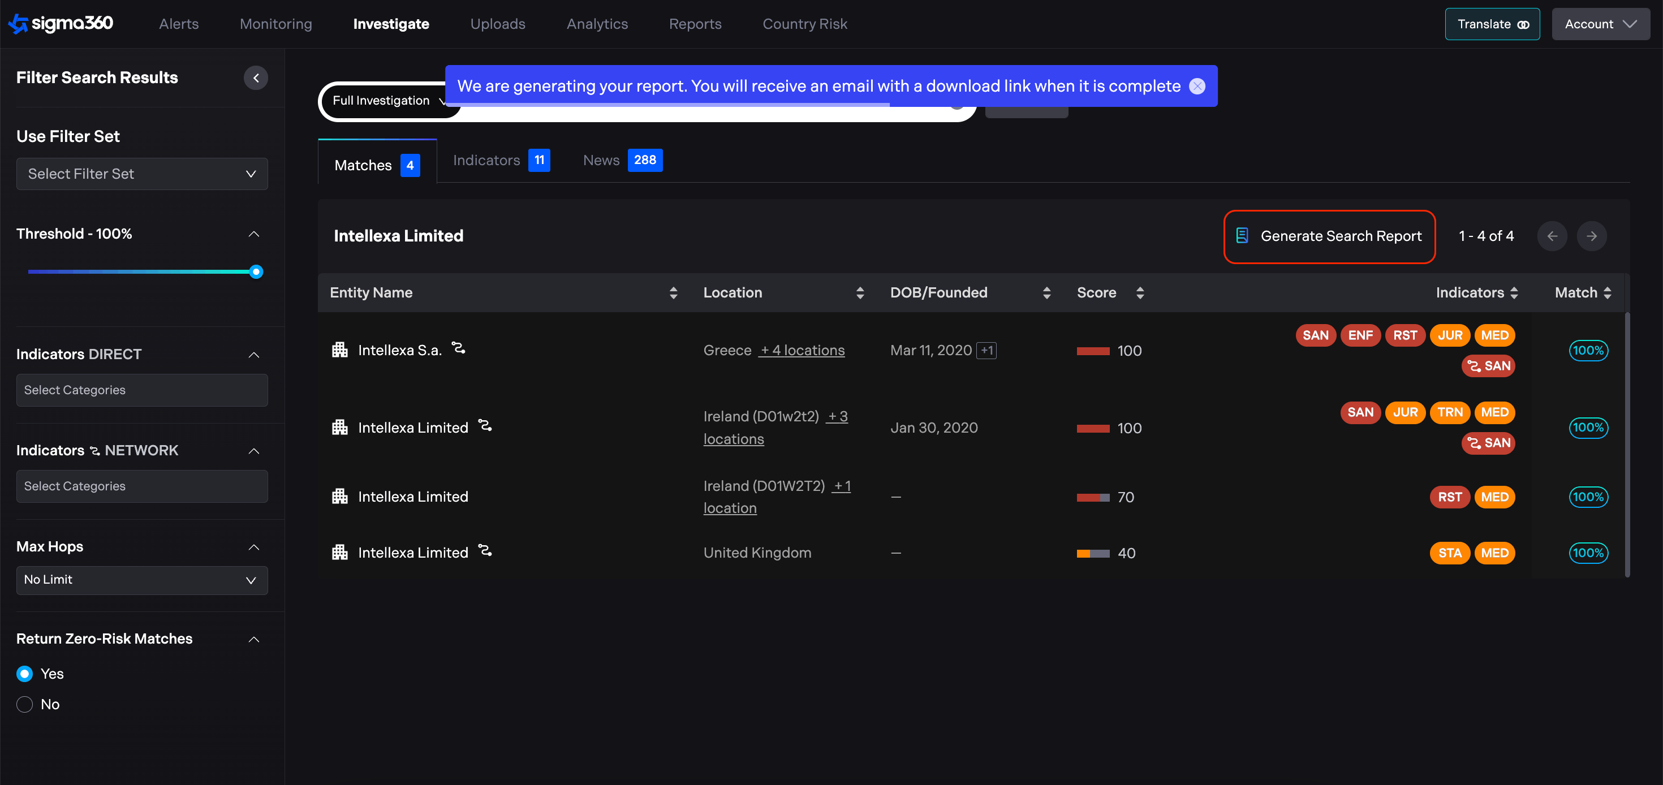Go to previous results page arrow

[x=1552, y=236]
